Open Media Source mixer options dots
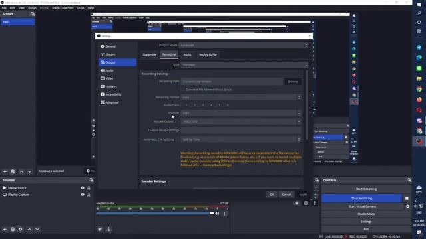426x239 pixels. 224,214
